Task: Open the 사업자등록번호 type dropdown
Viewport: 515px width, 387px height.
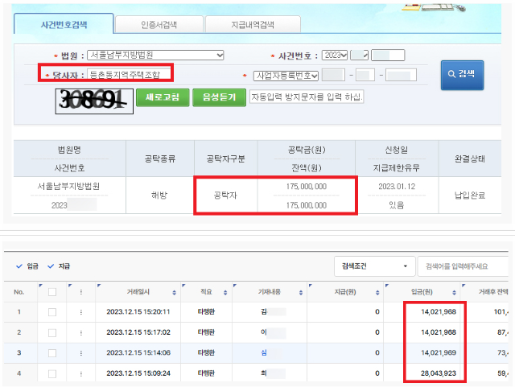Action: [x=286, y=76]
